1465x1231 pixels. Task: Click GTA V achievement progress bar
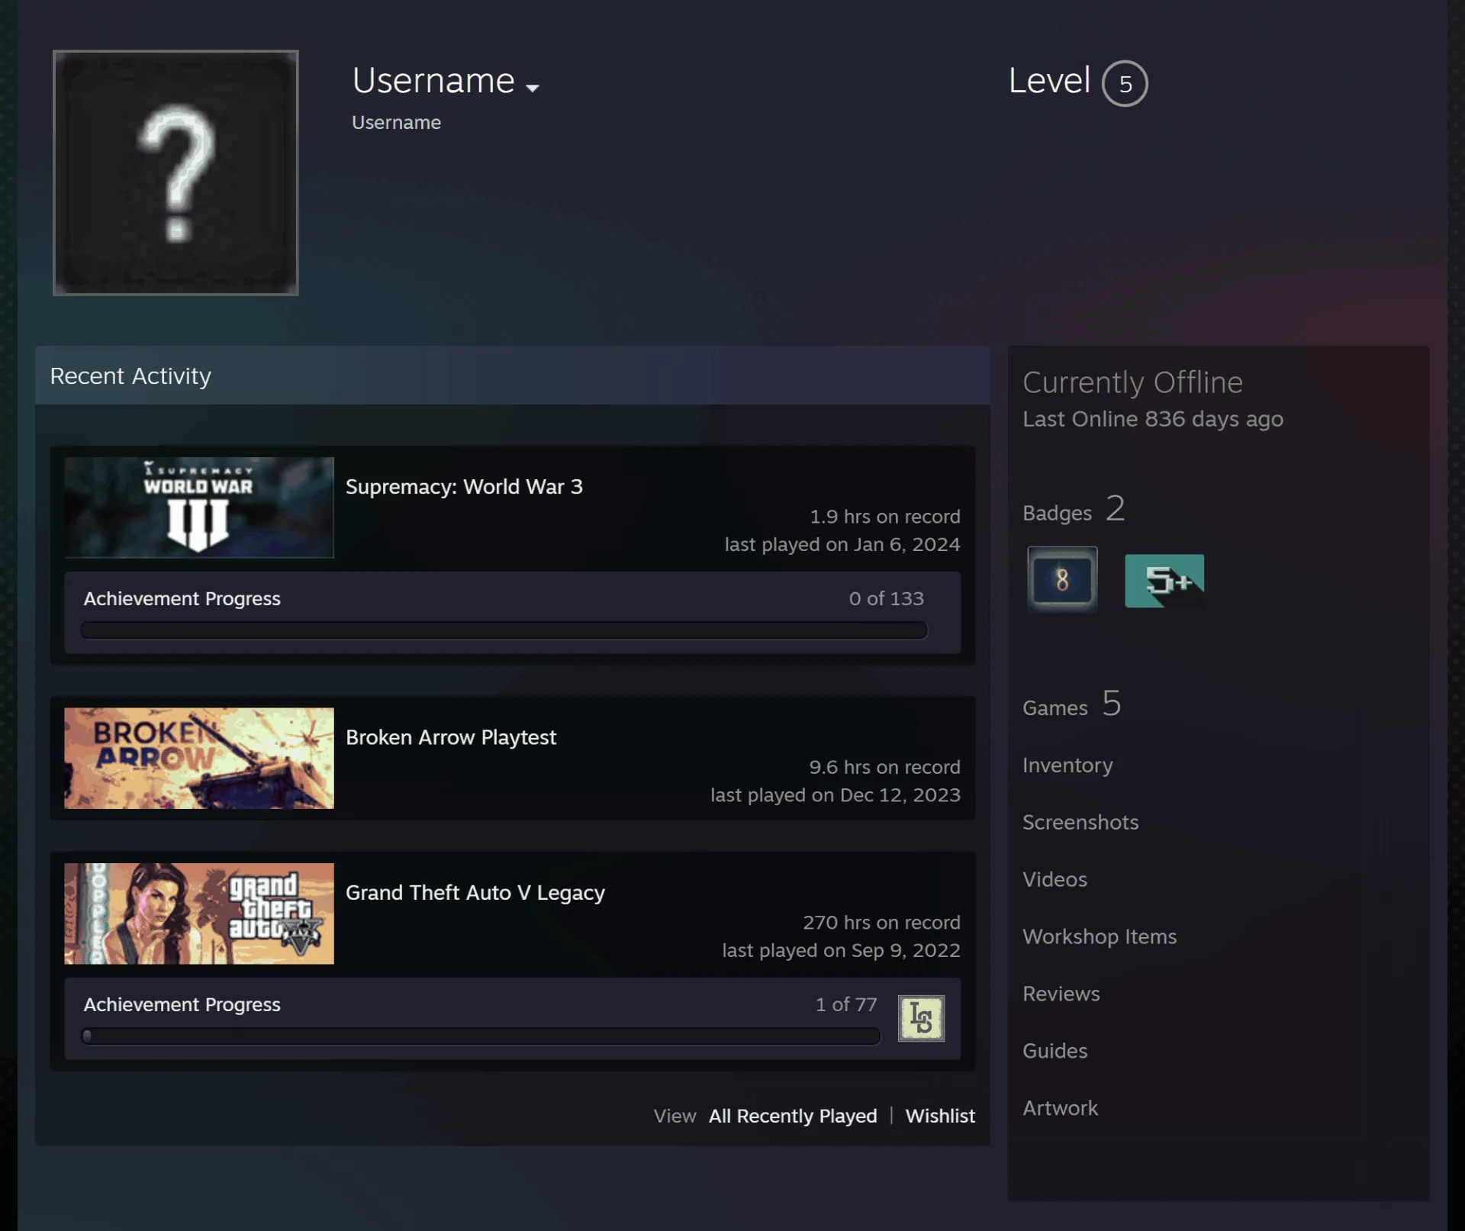click(x=481, y=1036)
